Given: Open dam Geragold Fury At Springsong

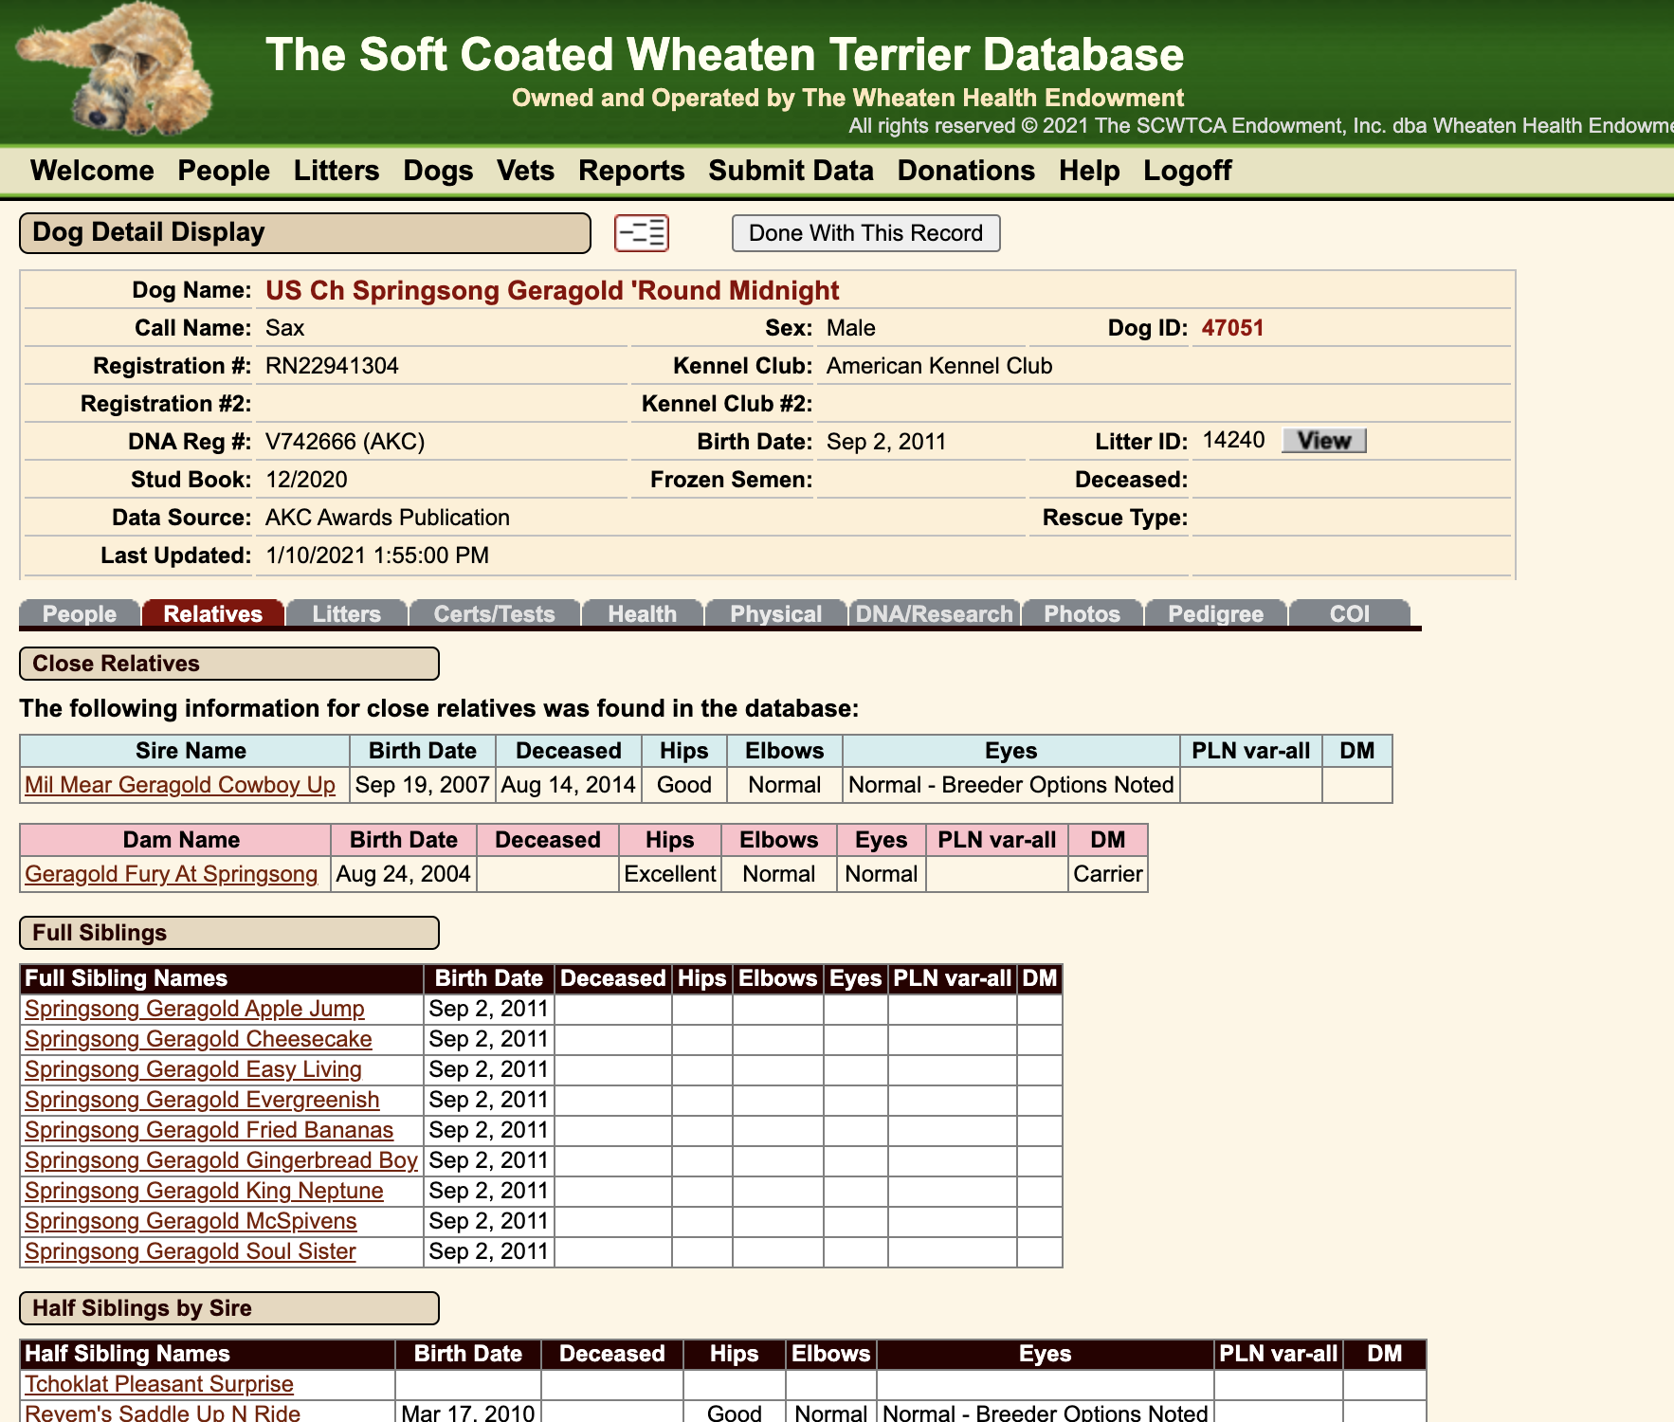Looking at the screenshot, I should (x=172, y=874).
